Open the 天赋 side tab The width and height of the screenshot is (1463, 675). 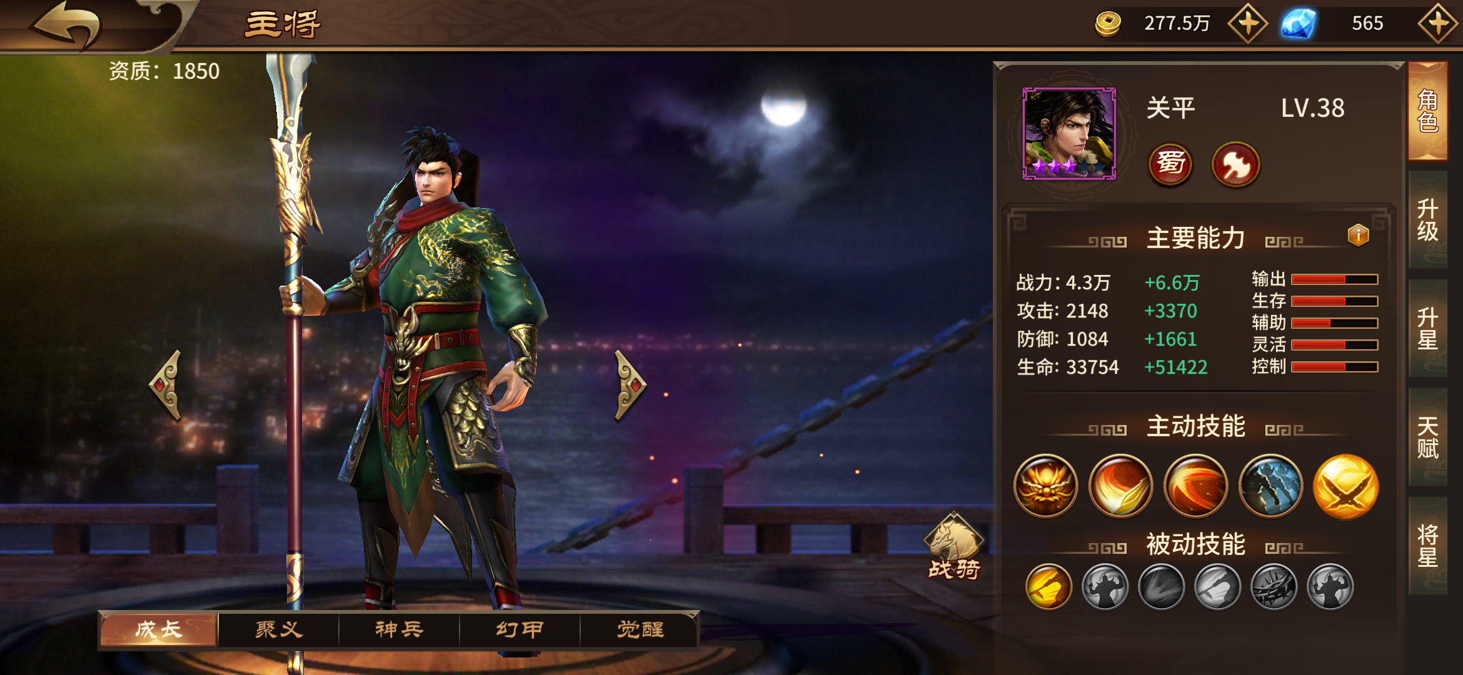[1428, 437]
